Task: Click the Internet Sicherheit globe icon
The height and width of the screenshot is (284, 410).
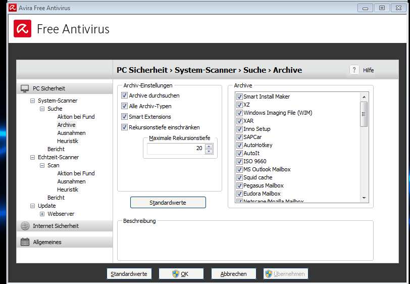Action: (x=25, y=225)
